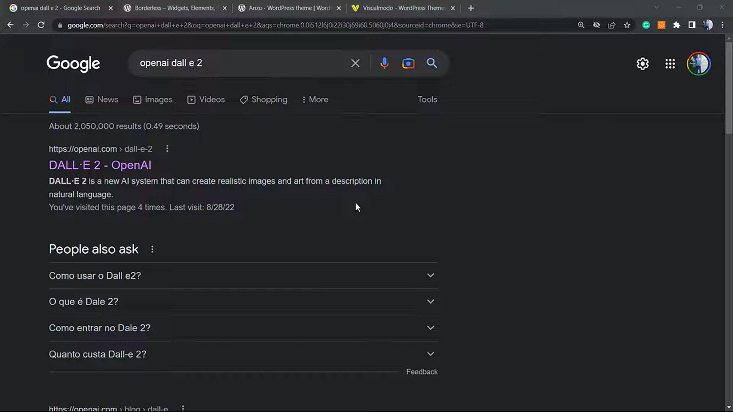Open zoom magnifier icon in address bar
The height and width of the screenshot is (412, 733).
tap(581, 25)
